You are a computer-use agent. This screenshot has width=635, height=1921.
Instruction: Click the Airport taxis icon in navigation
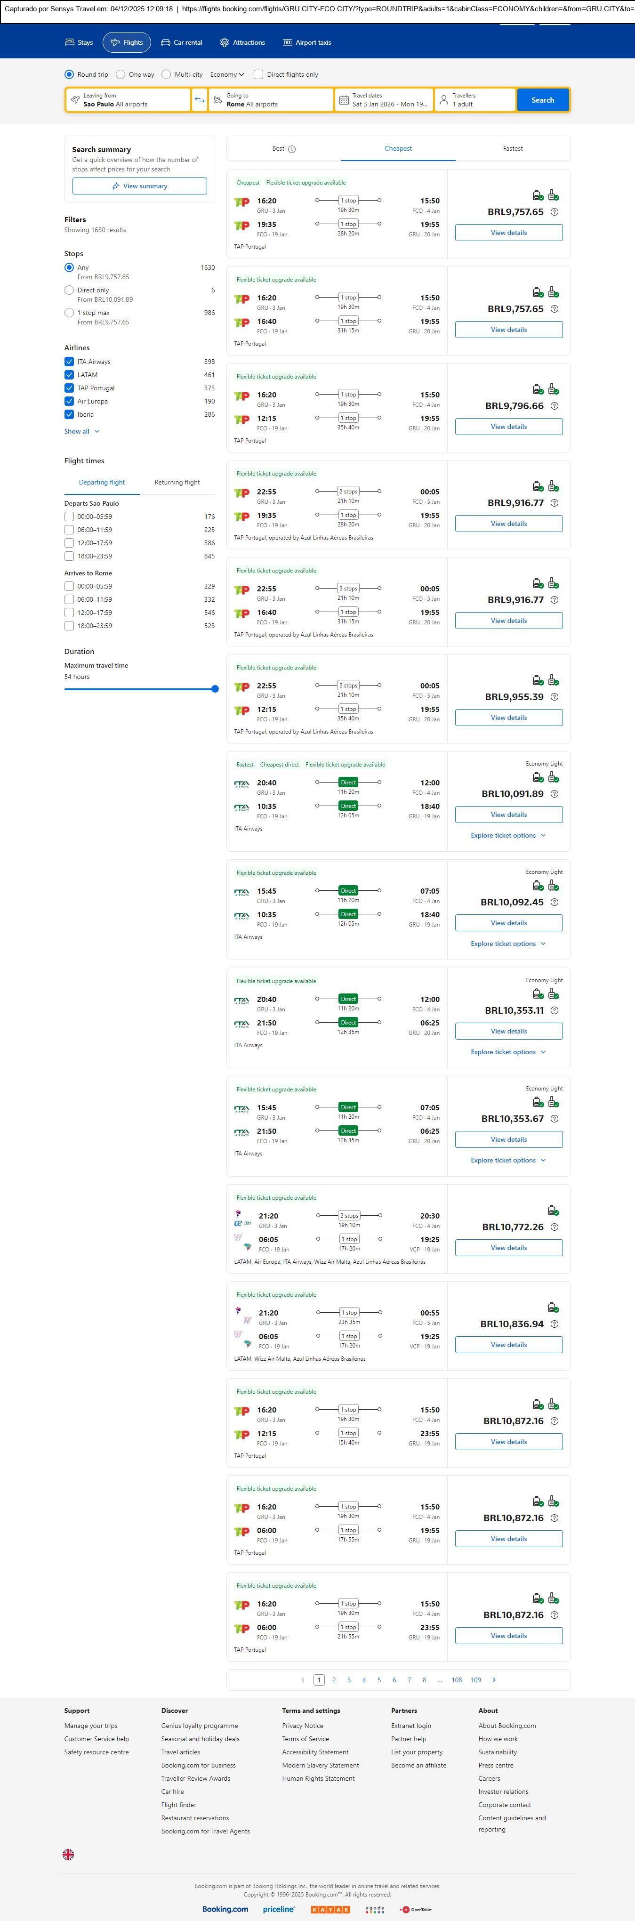tap(287, 42)
